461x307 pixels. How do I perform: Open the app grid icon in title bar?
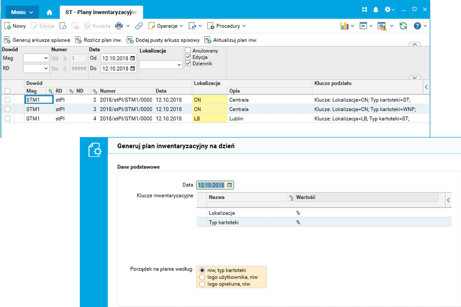tap(364, 9)
